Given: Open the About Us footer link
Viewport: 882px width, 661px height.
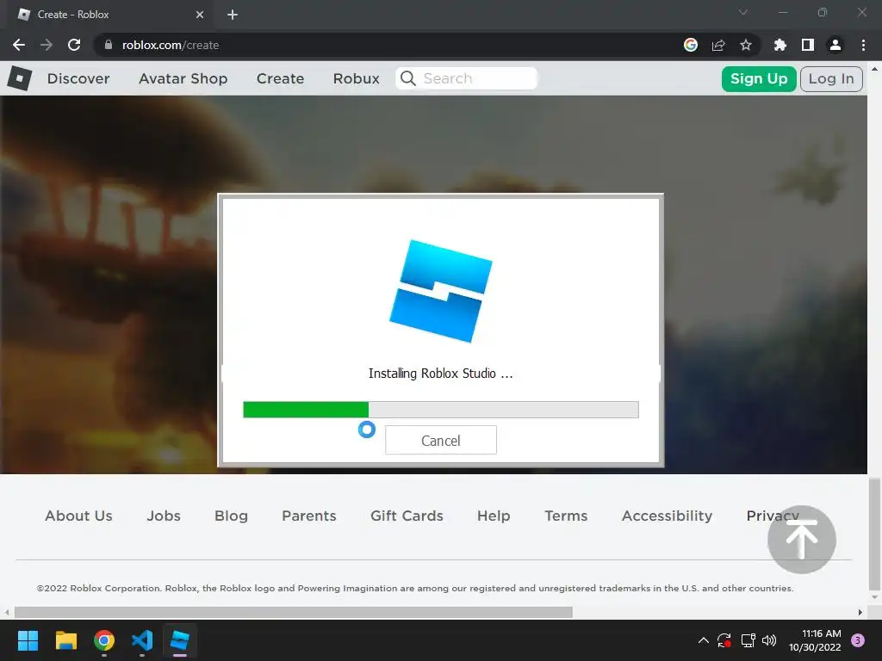Looking at the screenshot, I should [78, 516].
